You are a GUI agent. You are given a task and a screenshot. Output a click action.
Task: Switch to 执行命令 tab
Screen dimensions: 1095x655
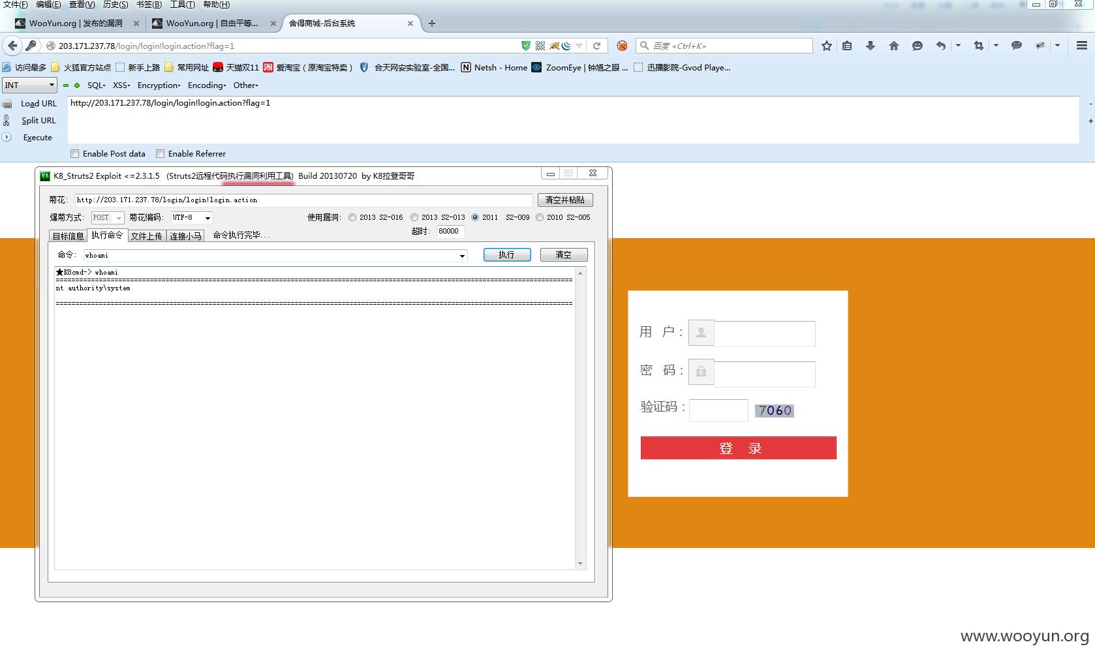107,235
